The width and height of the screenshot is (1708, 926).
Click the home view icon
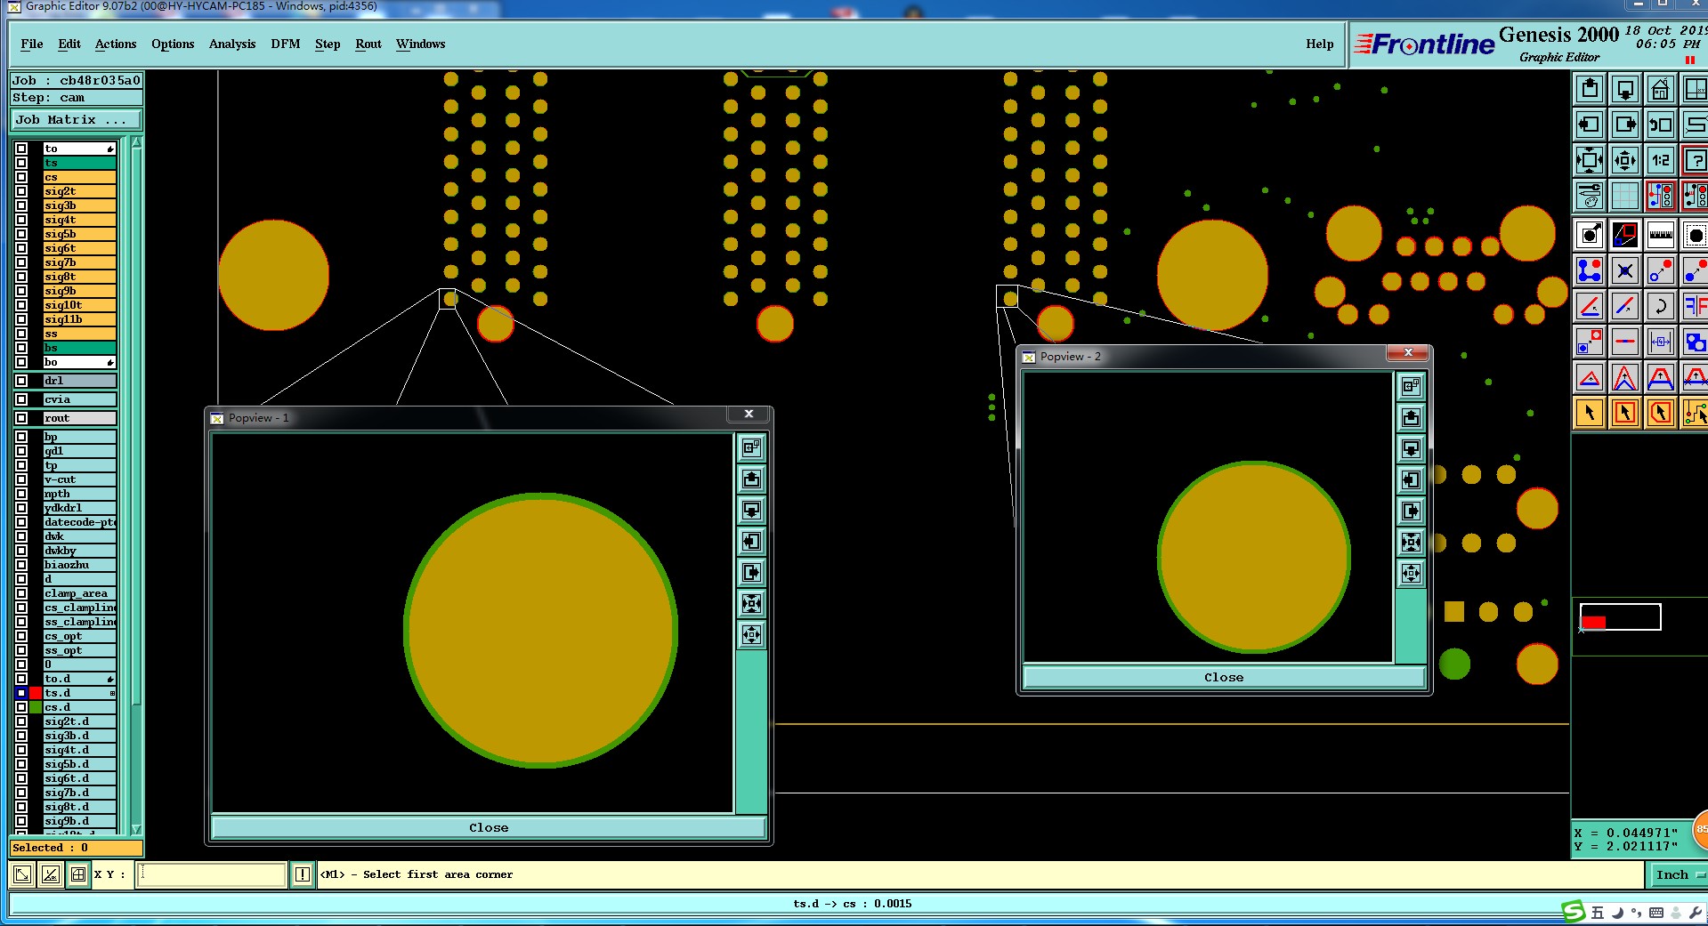[x=1661, y=89]
